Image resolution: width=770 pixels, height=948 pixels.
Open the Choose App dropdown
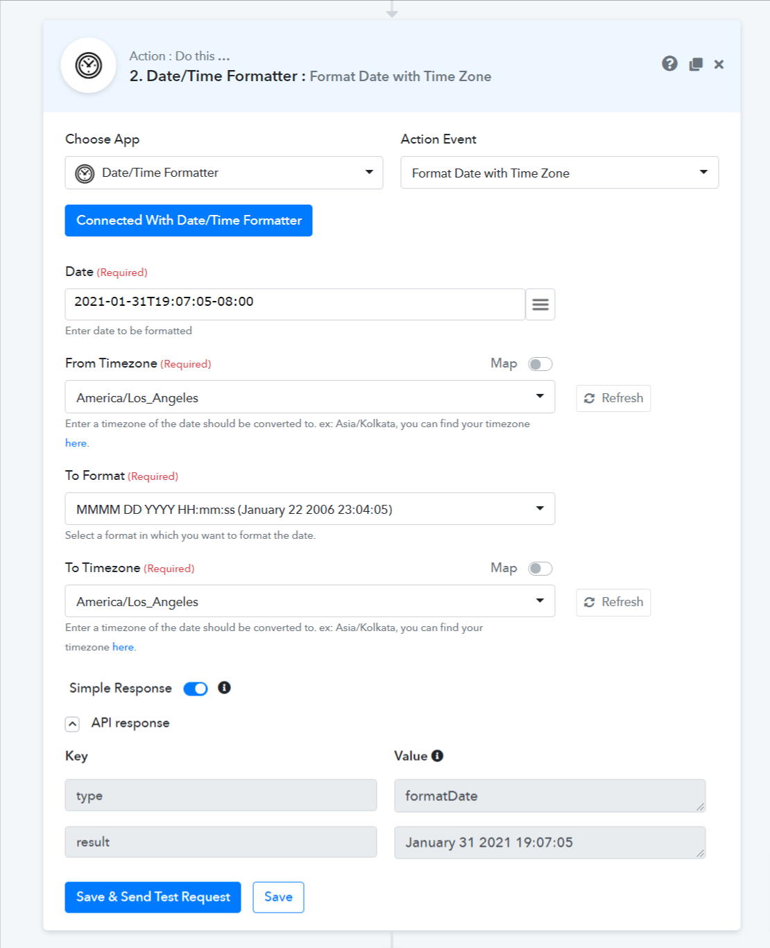pyautogui.click(x=224, y=173)
